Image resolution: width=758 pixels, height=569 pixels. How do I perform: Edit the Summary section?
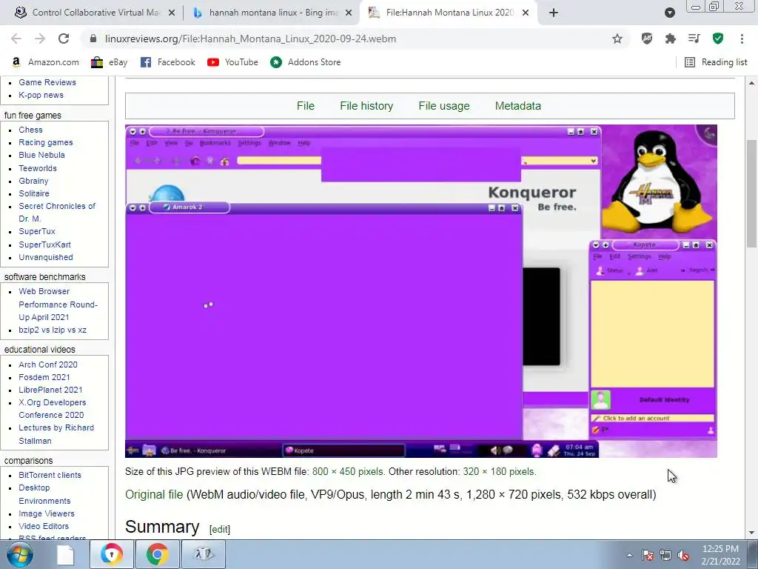click(219, 529)
